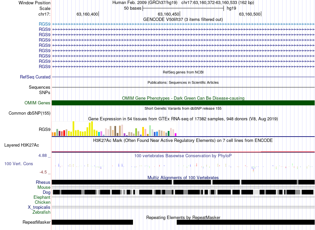Click Publications: Sequences in Scientific Articles title
This screenshot has height=230, width=315.
pyautogui.click(x=183, y=82)
